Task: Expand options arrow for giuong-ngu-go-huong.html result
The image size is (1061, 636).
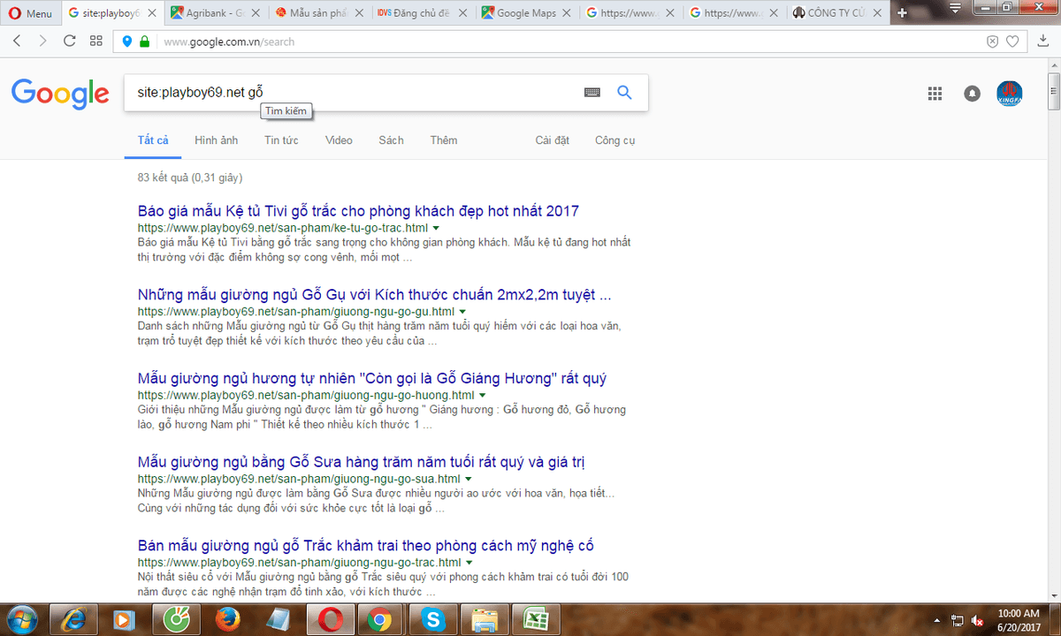Action: [483, 396]
